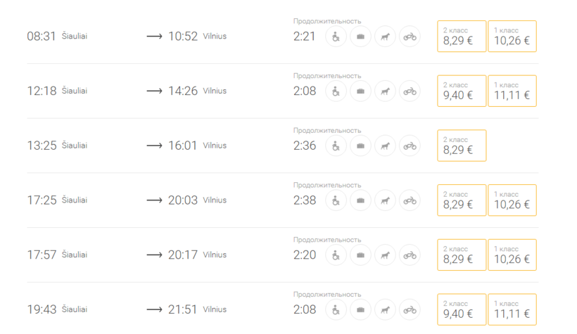Click wheelchair icon for 13:25 train
This screenshot has width=577, height=334.
pos(336,146)
